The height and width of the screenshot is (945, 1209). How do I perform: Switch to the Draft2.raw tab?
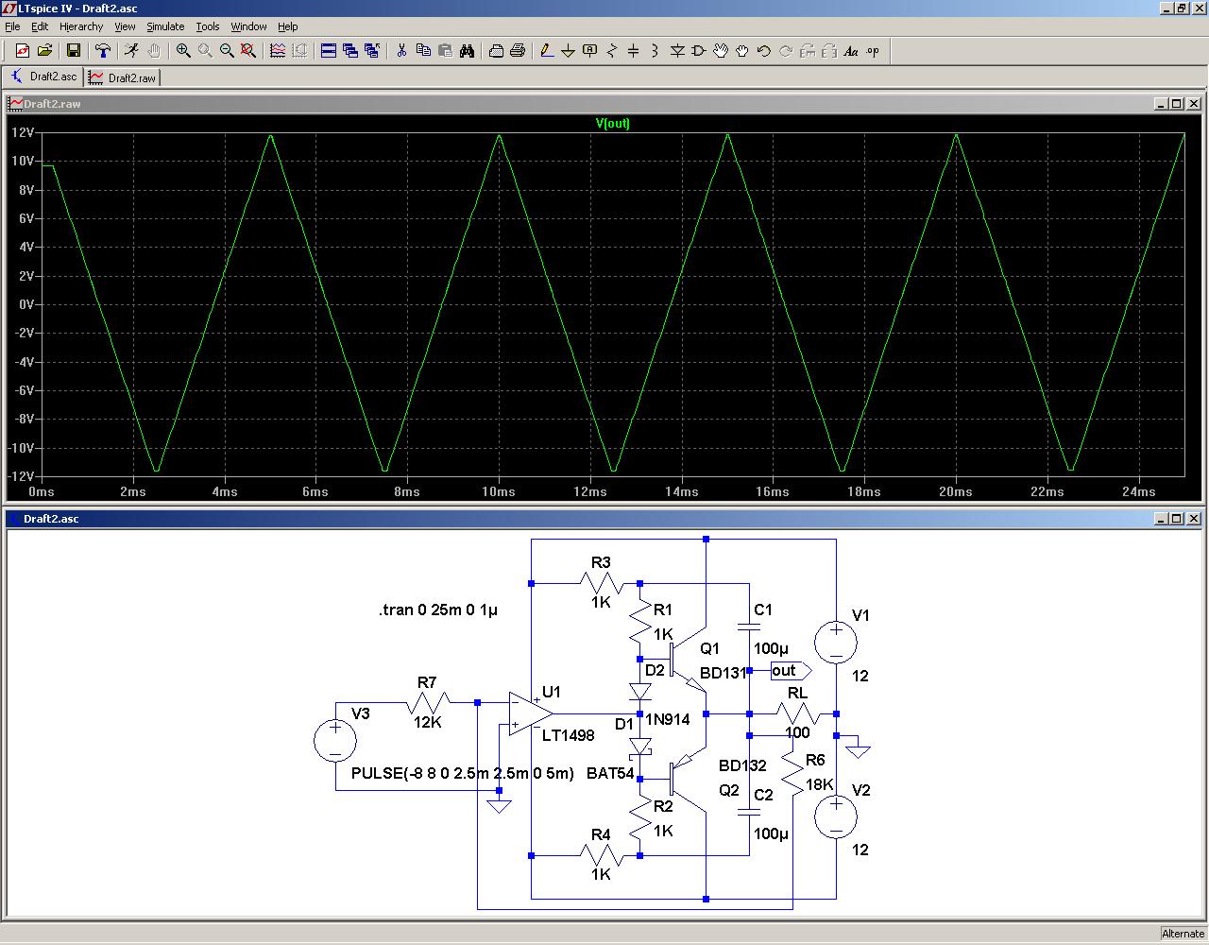[123, 77]
